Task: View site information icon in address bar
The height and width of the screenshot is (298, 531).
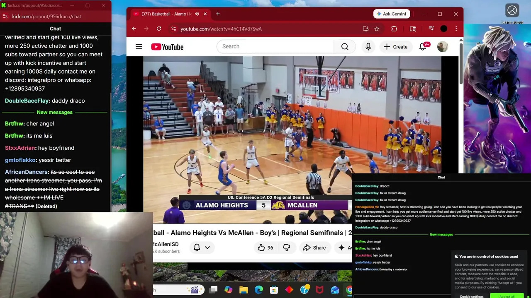Action: (173, 29)
